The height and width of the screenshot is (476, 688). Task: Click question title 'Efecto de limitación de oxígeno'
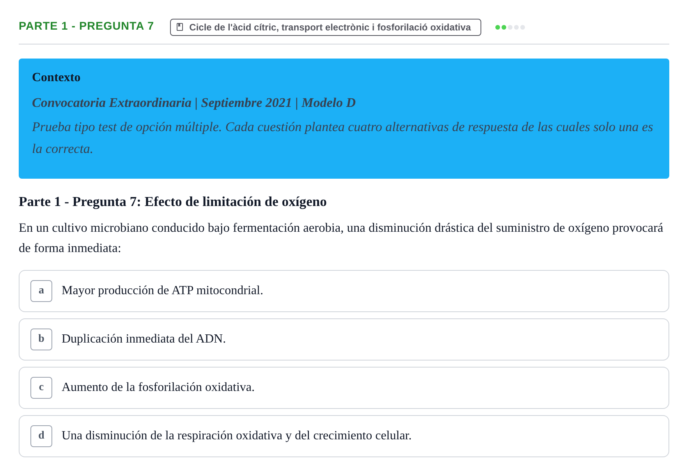(x=236, y=202)
